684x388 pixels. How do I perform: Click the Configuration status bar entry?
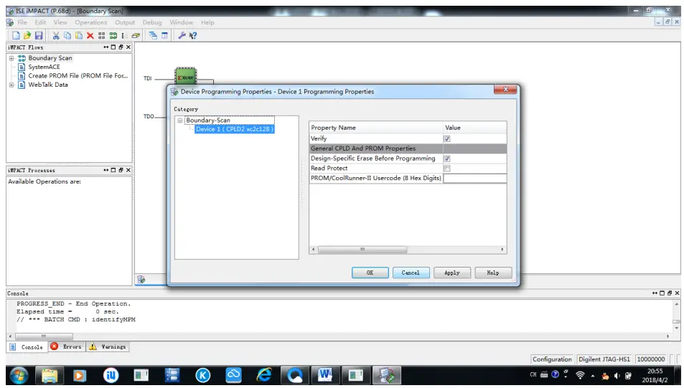click(x=552, y=359)
